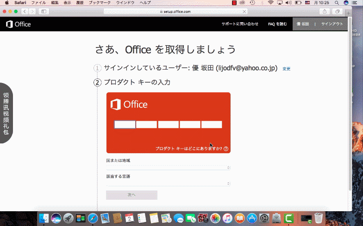Open Finder from the Dock
This screenshot has height=226, width=363.
click(x=44, y=218)
